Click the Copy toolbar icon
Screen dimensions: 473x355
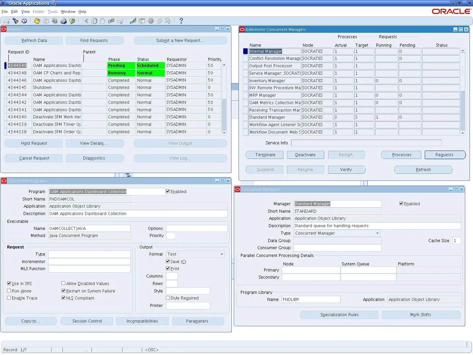pyautogui.click(x=94, y=21)
